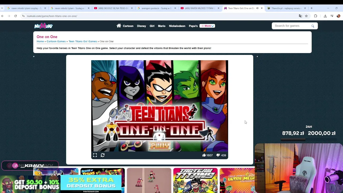Open the pink soccer-style game thumbnail
The width and height of the screenshot is (343, 193).
coord(149,180)
